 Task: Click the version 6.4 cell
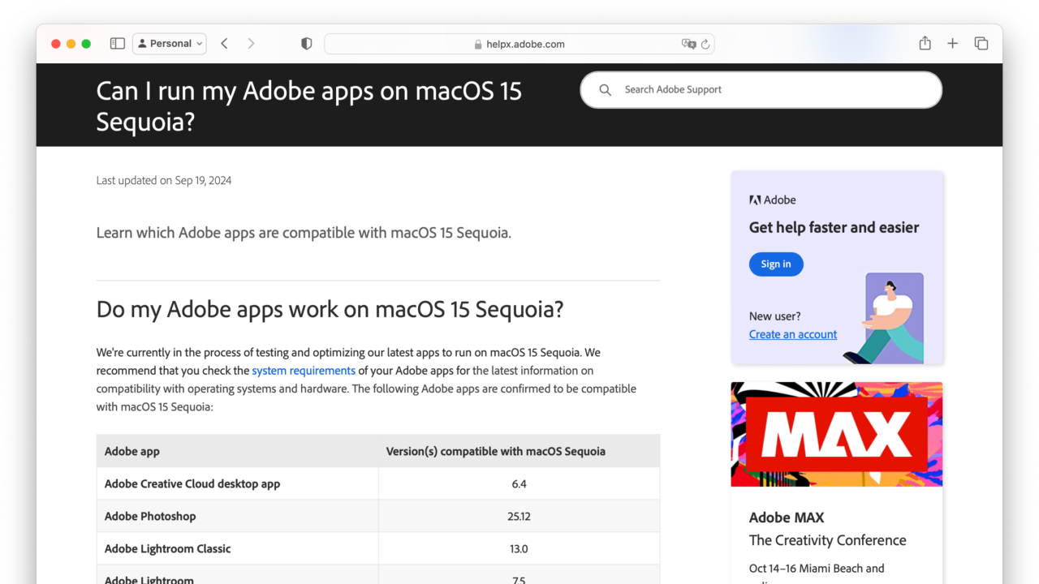[519, 483]
